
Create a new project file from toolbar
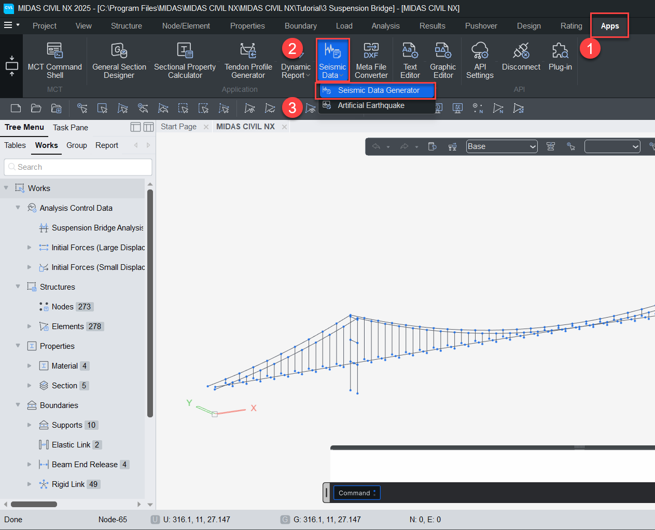[x=16, y=108]
